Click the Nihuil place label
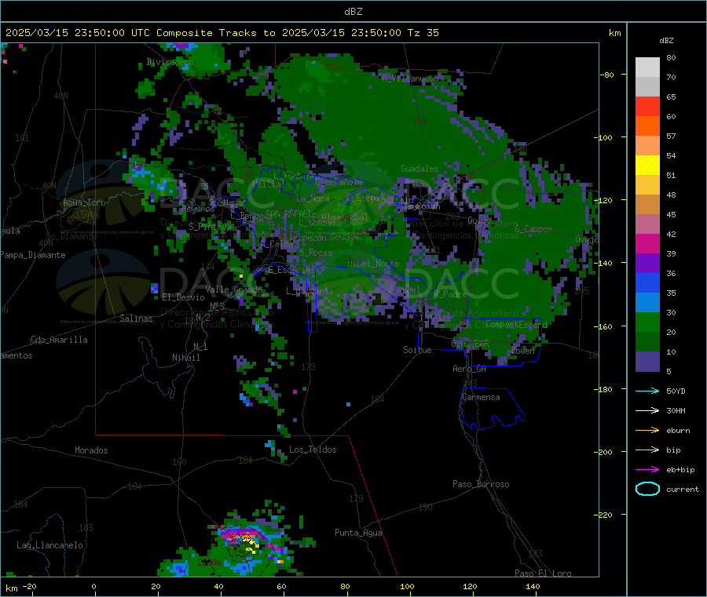This screenshot has width=707, height=597. [x=185, y=358]
